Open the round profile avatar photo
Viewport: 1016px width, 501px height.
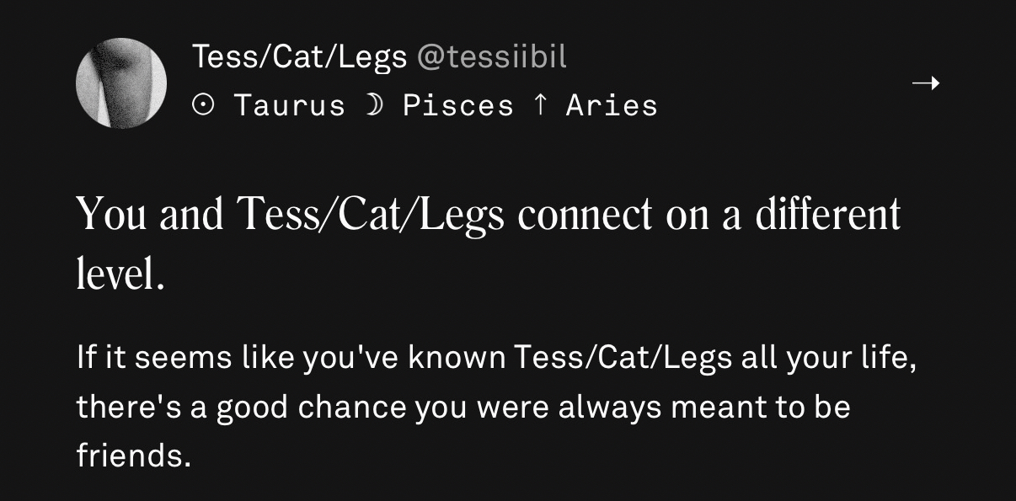tap(121, 83)
